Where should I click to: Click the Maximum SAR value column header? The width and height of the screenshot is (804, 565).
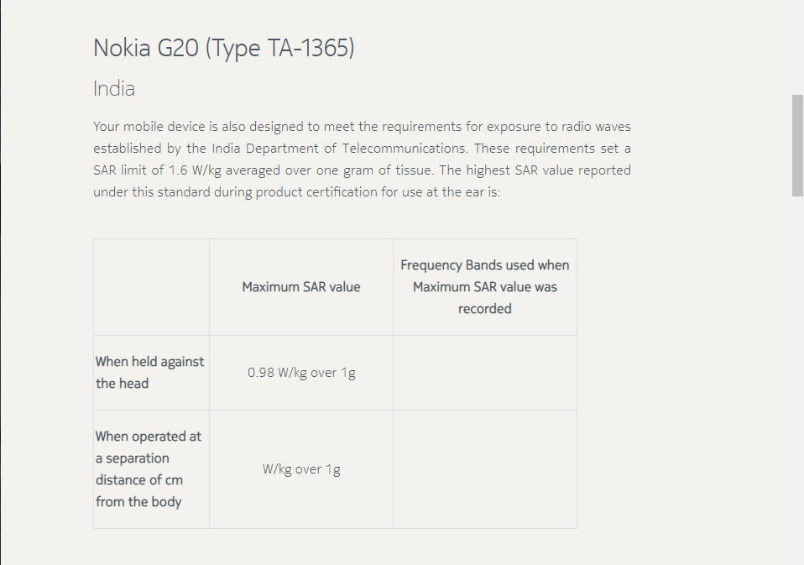pyautogui.click(x=300, y=287)
